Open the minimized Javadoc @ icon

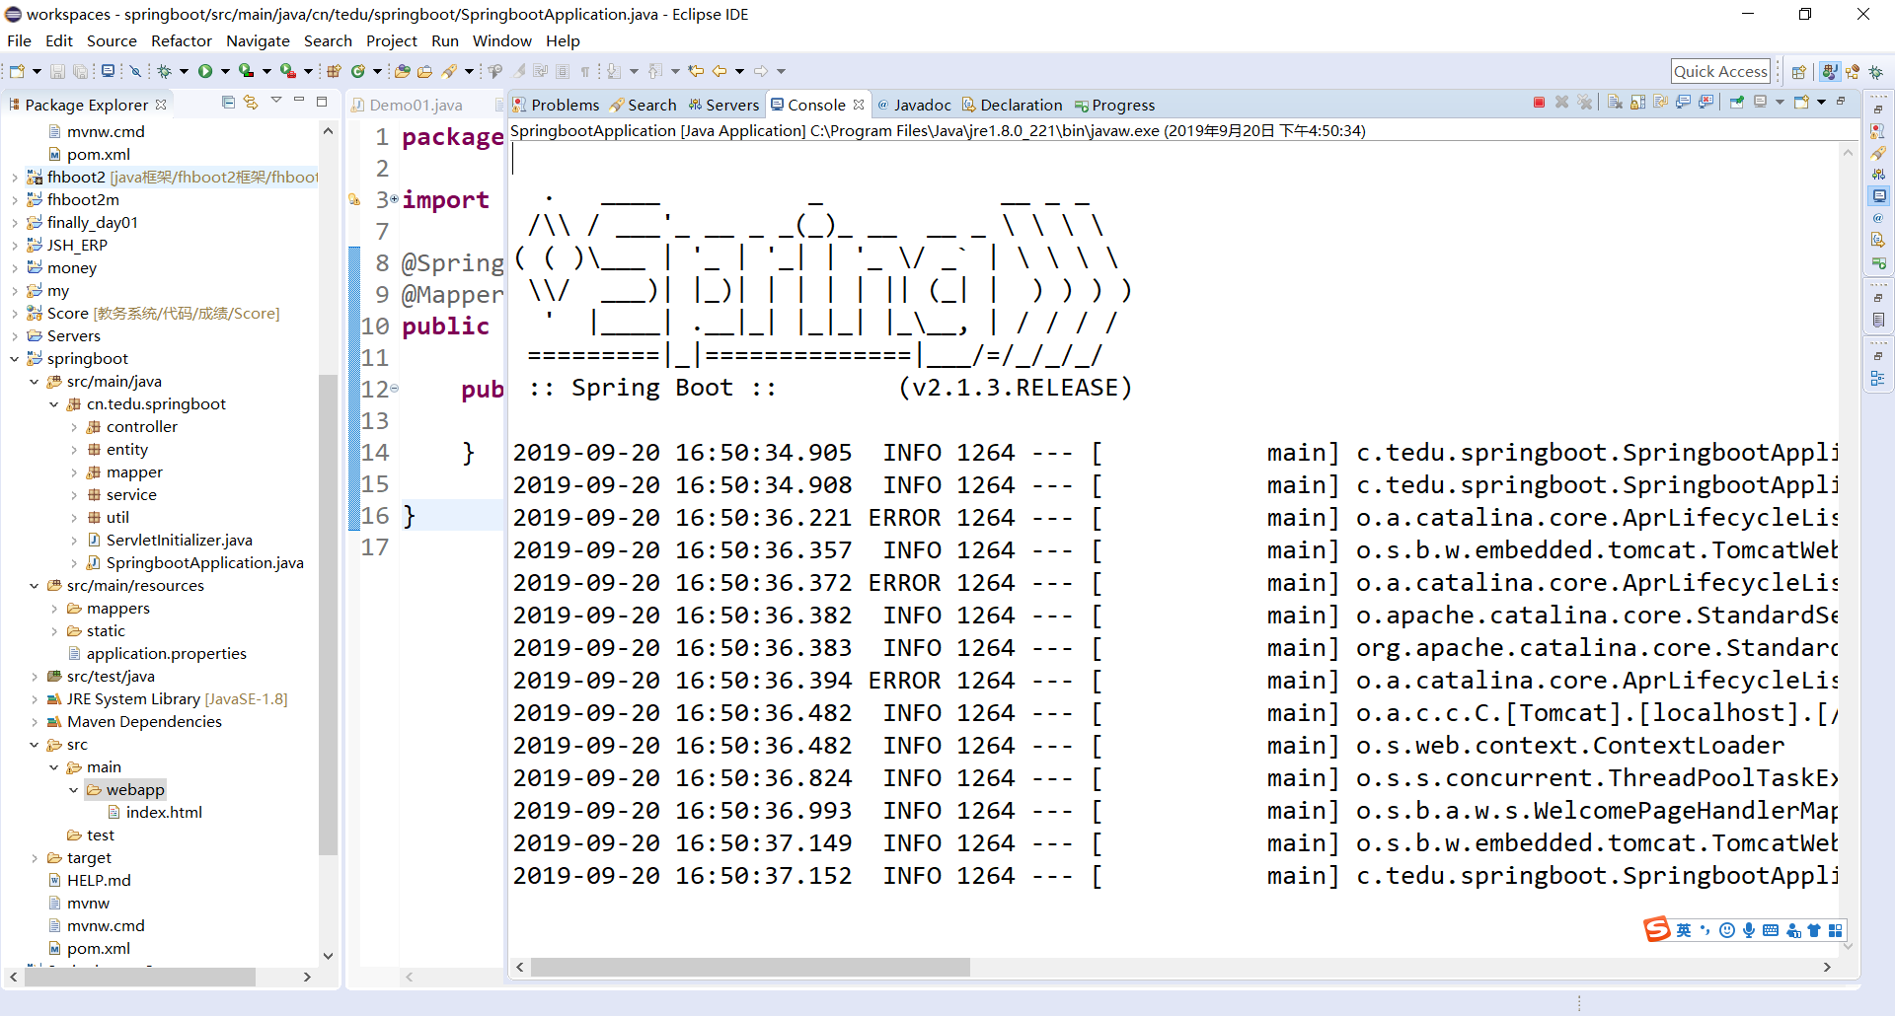[x=1878, y=218]
